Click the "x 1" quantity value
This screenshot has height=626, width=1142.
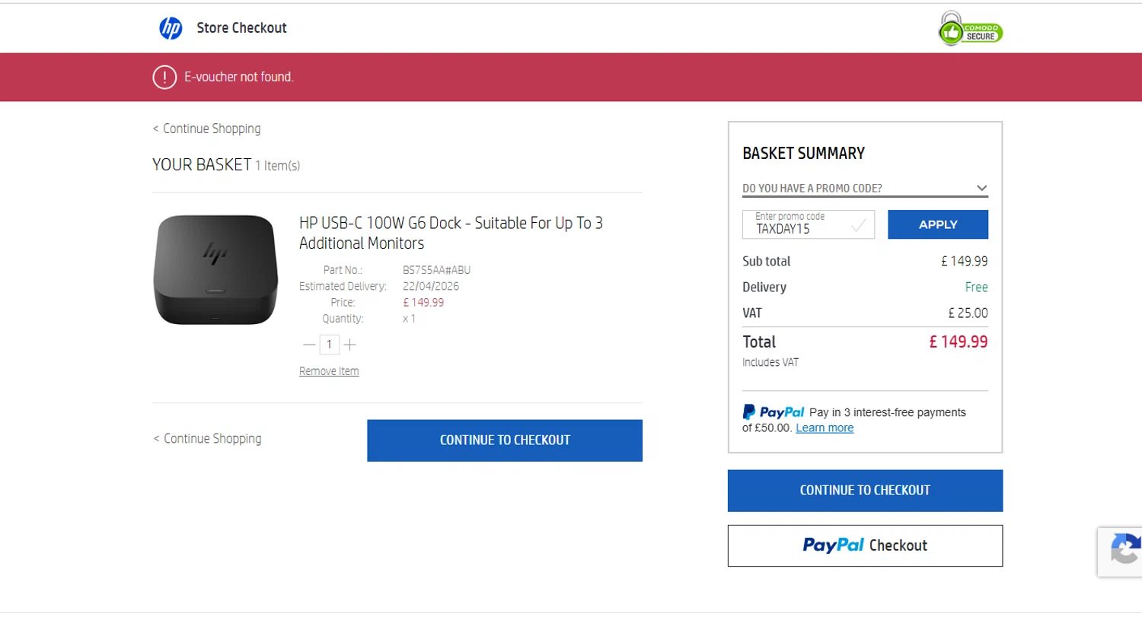(x=410, y=319)
